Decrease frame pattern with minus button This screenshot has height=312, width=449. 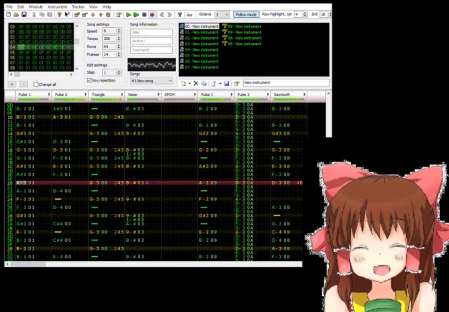click(24, 84)
